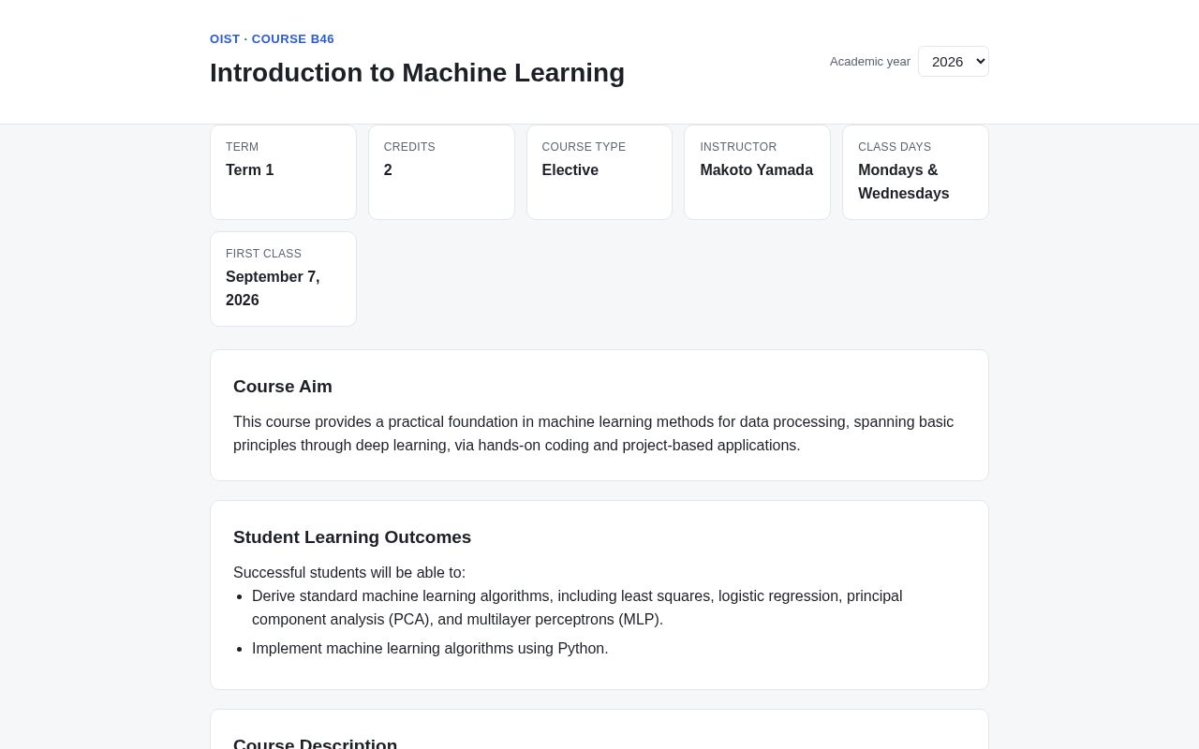This screenshot has width=1199, height=749.
Task: Click the INSTRUCTOR card label
Action: coord(738,147)
